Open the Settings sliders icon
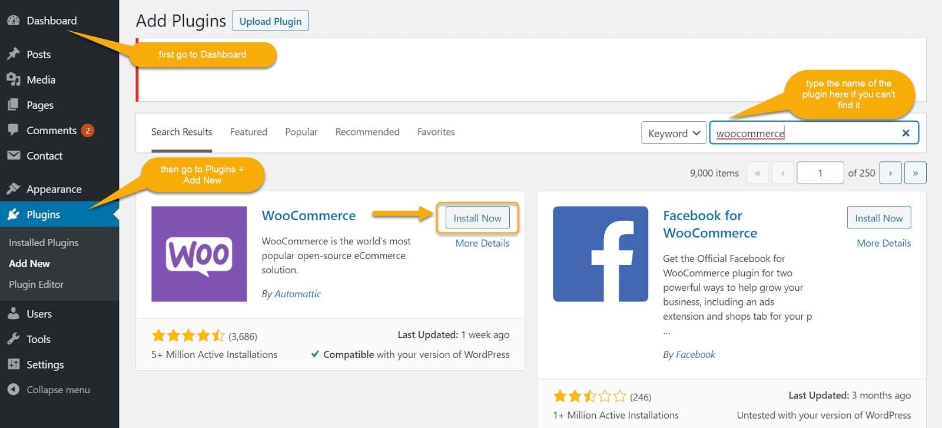This screenshot has height=428, width=942. tap(13, 364)
